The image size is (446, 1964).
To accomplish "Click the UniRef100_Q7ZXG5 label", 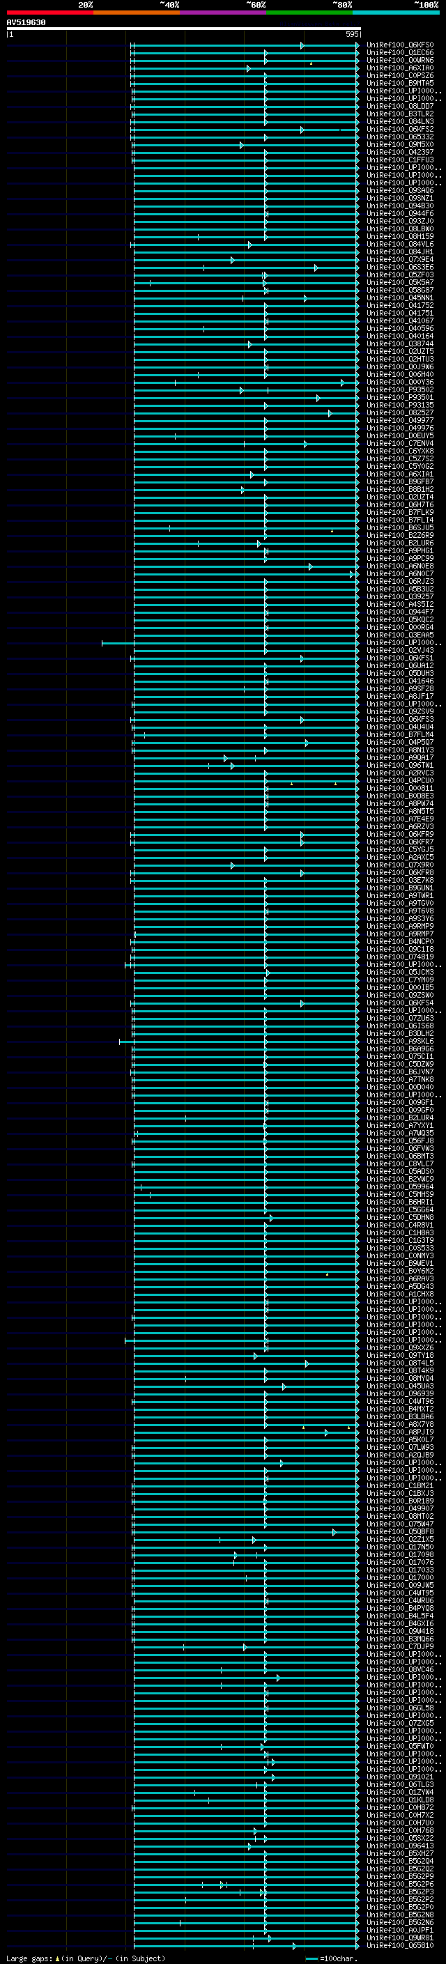I will coord(400,1723).
